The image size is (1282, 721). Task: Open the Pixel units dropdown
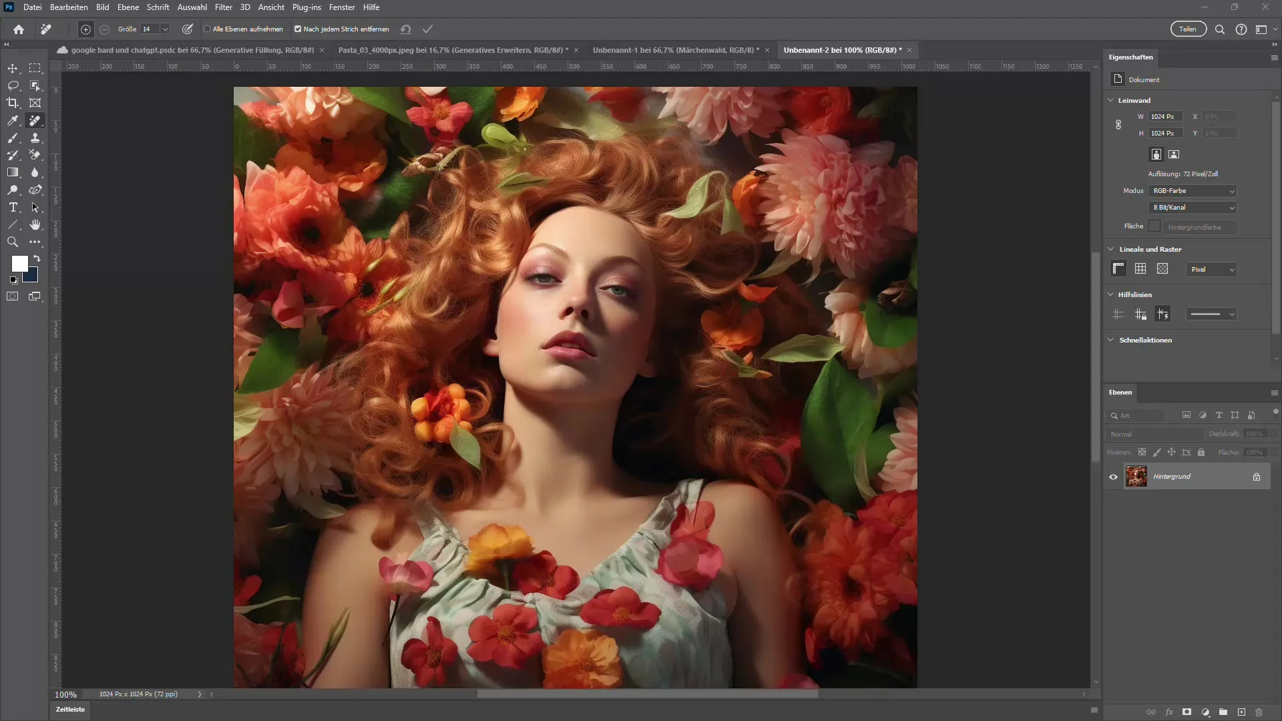click(1212, 270)
